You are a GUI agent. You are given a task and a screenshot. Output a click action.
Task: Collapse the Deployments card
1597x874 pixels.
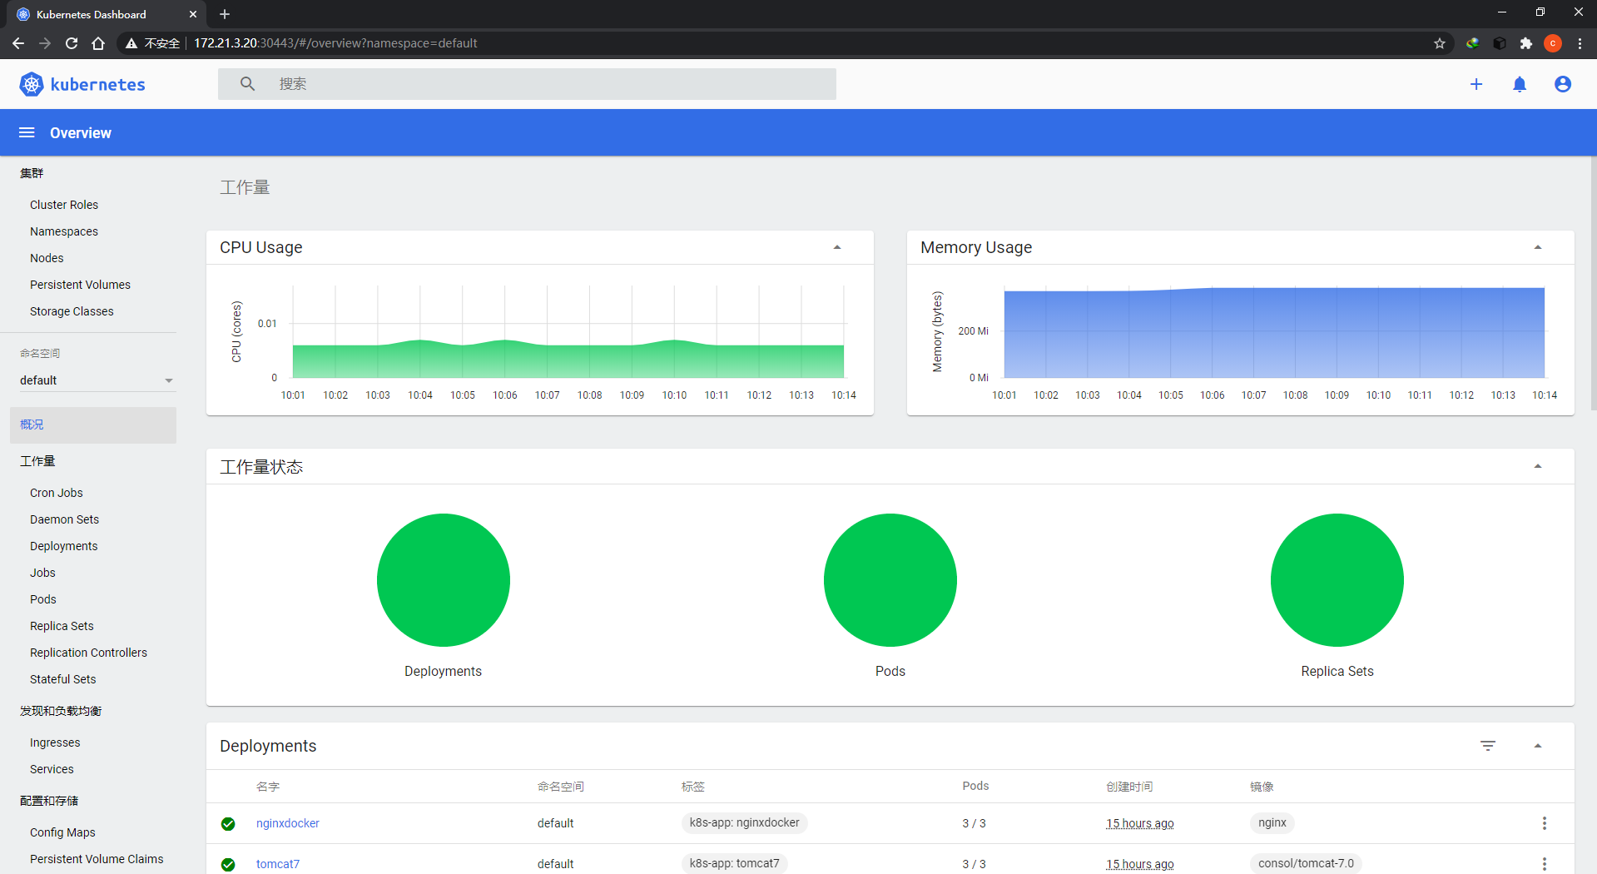[x=1538, y=746]
